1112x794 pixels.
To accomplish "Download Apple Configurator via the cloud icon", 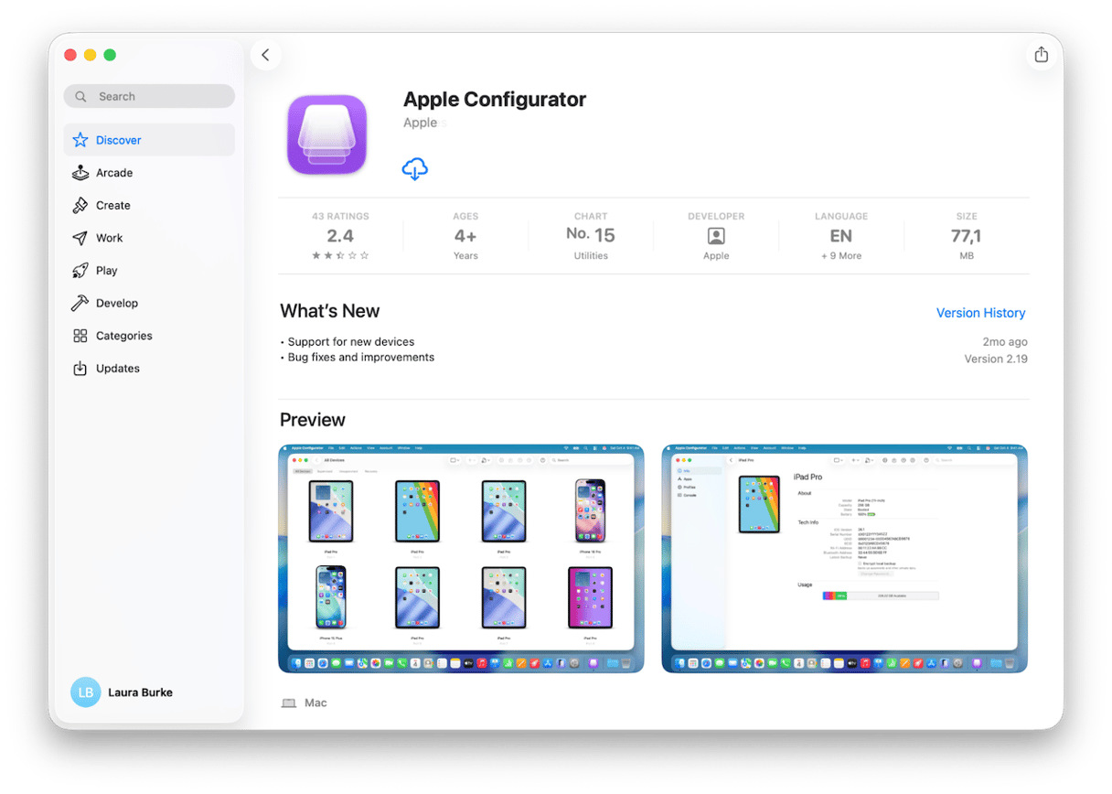I will click(x=414, y=168).
